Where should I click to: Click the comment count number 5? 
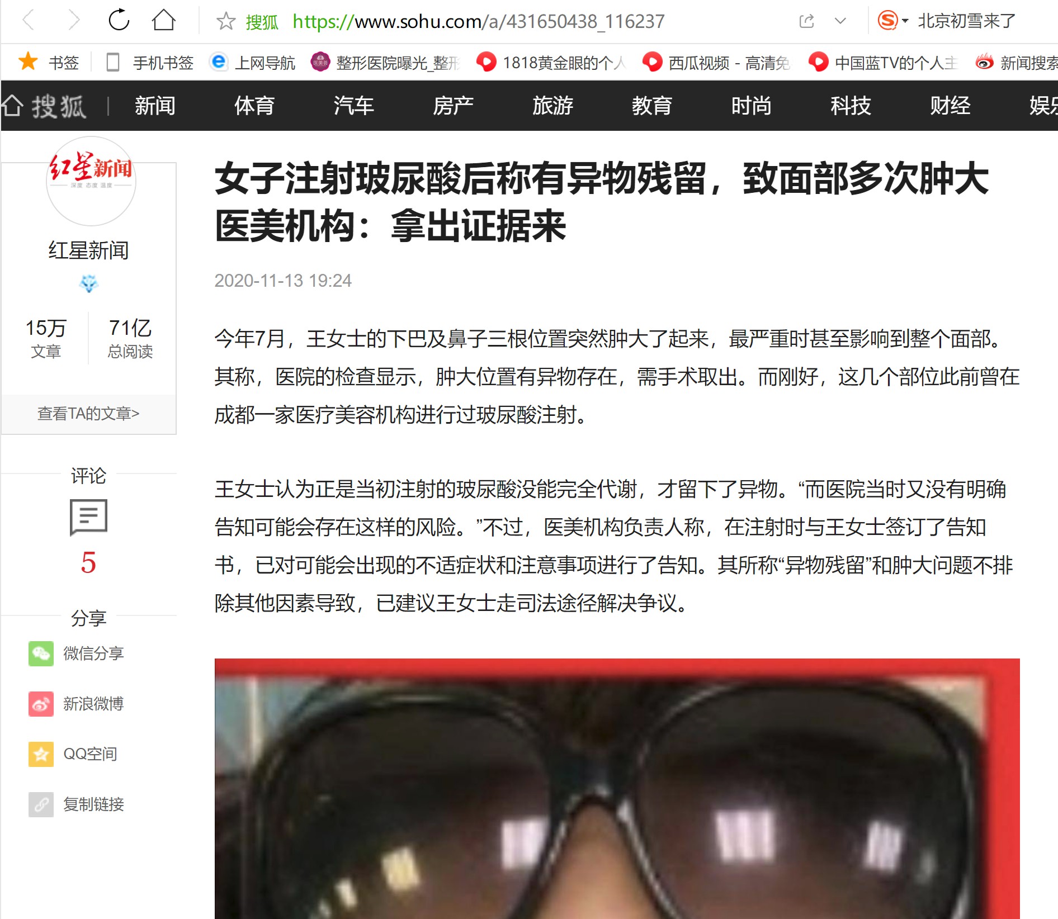point(88,562)
